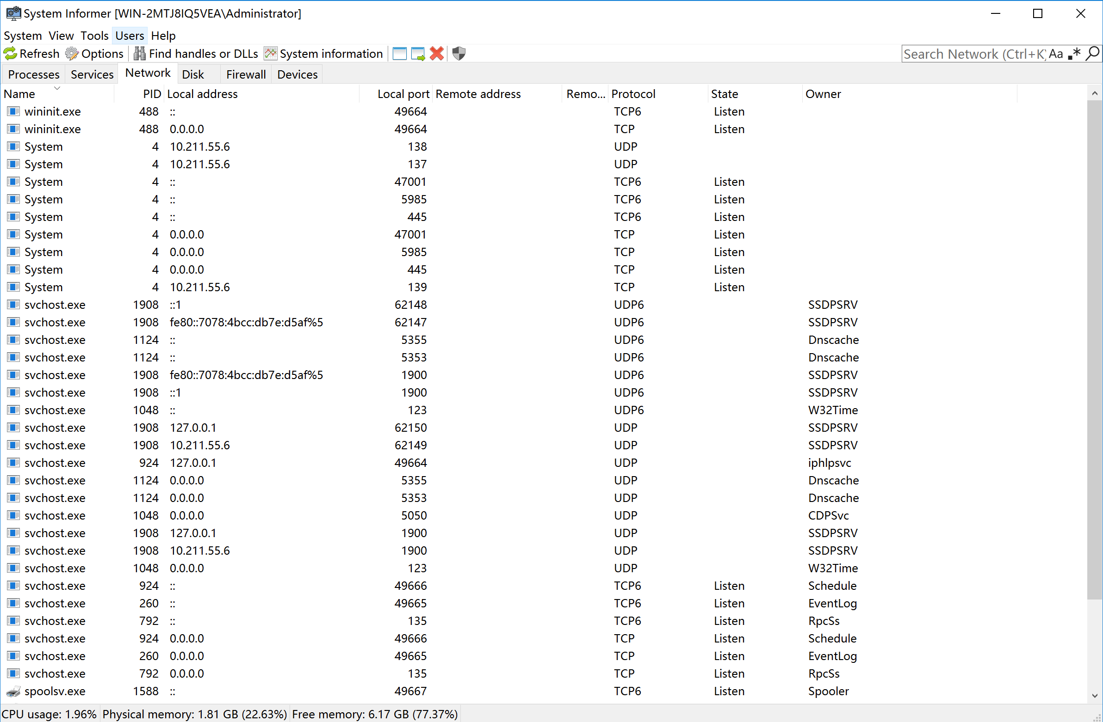Click into the Search Network input field
Image resolution: width=1103 pixels, height=722 pixels.
tap(973, 54)
